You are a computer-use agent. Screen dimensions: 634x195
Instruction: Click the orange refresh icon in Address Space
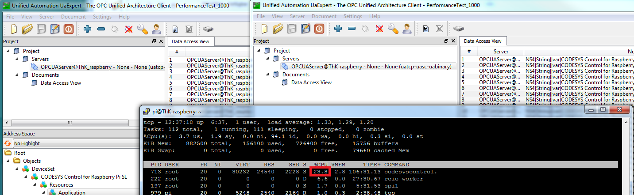coord(8,143)
